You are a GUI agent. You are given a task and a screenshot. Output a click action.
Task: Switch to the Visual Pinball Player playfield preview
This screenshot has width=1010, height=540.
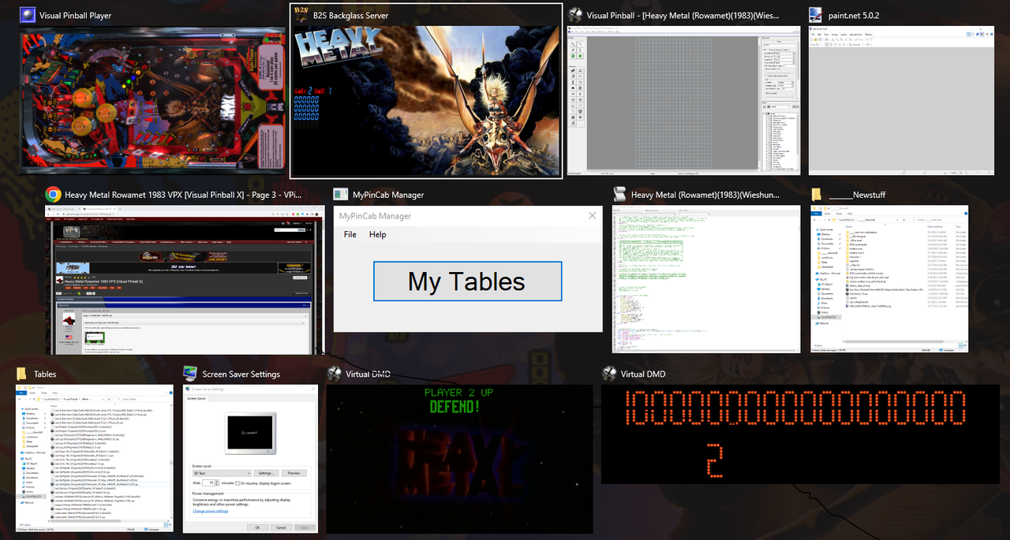pos(153,99)
